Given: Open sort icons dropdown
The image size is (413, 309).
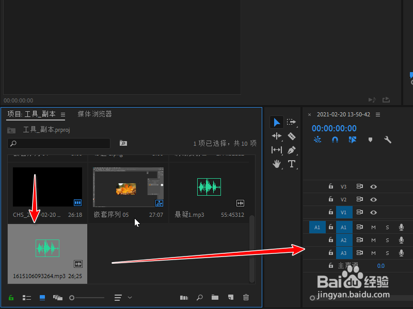Looking at the screenshot, I should tap(123, 298).
